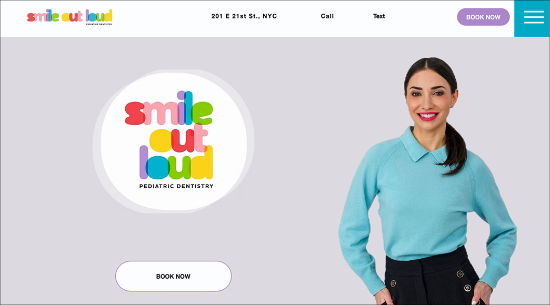
Task: Open the hamburger menu icon
Action: 534,17
